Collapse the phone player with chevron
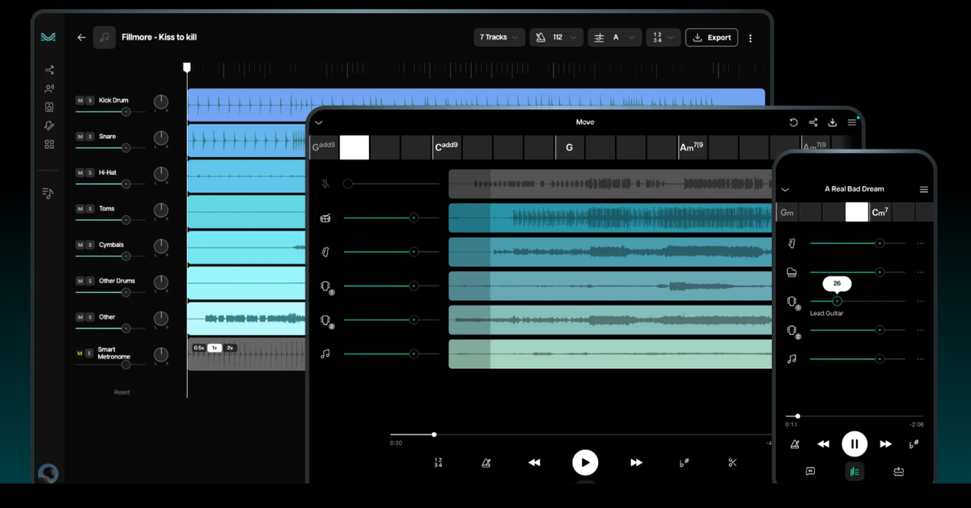The width and height of the screenshot is (971, 508). [x=784, y=189]
